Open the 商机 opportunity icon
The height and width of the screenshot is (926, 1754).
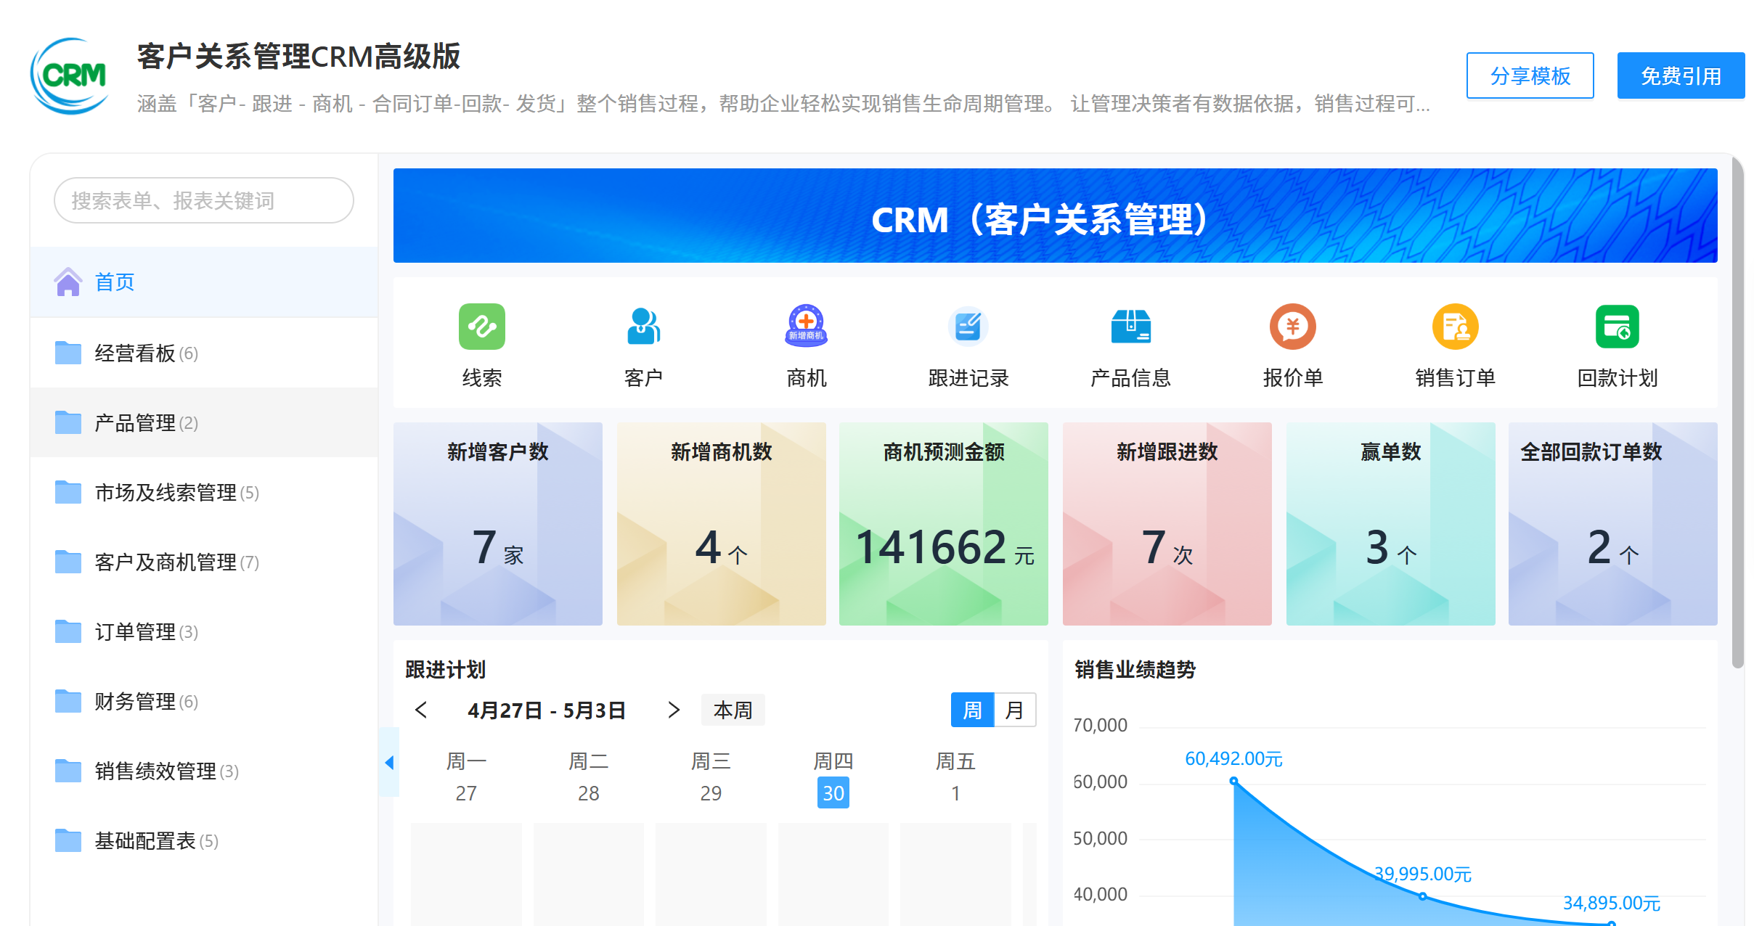(x=807, y=327)
